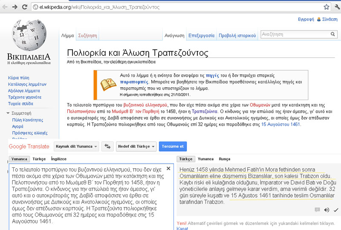This screenshot has width=341, height=230.
Task: Open the Επεξεργασία tab
Action: tap(201, 36)
